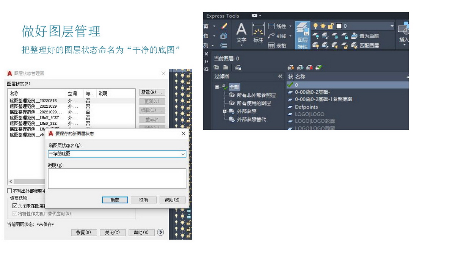Click layer unisolate icon in the ribbon's lower row
This screenshot has height=256, width=455.
coord(325,46)
